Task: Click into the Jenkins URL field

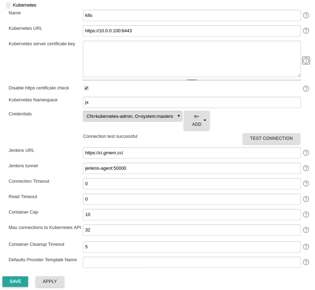Action: click(x=192, y=153)
